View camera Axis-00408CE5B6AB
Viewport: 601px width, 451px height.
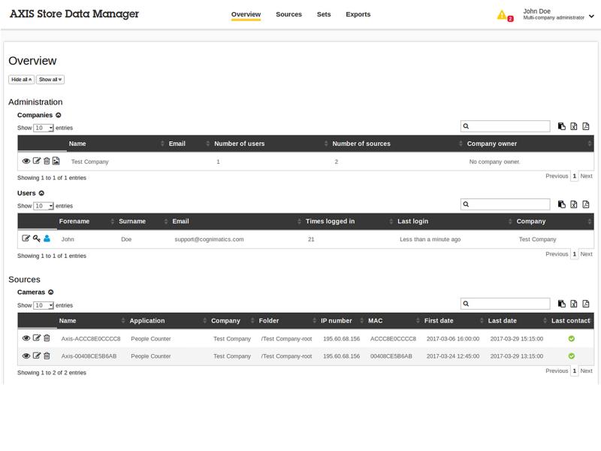(x=26, y=356)
